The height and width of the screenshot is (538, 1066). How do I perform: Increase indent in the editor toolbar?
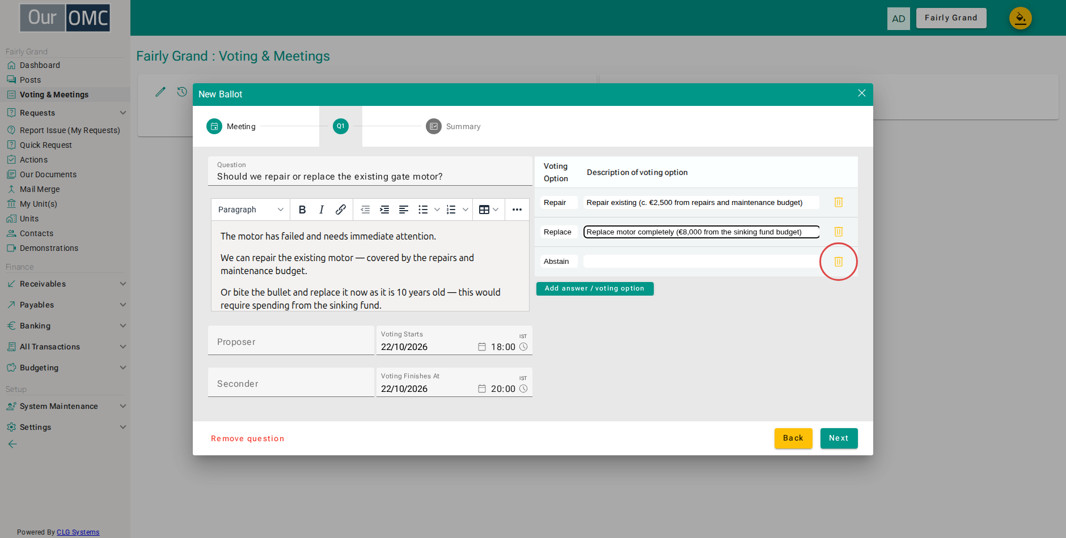[x=384, y=210]
